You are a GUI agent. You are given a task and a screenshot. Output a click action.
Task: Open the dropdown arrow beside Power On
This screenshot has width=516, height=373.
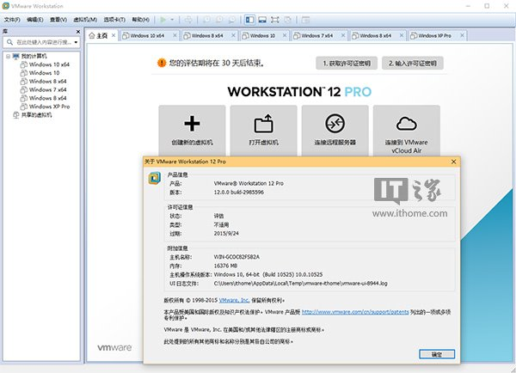tap(172, 20)
